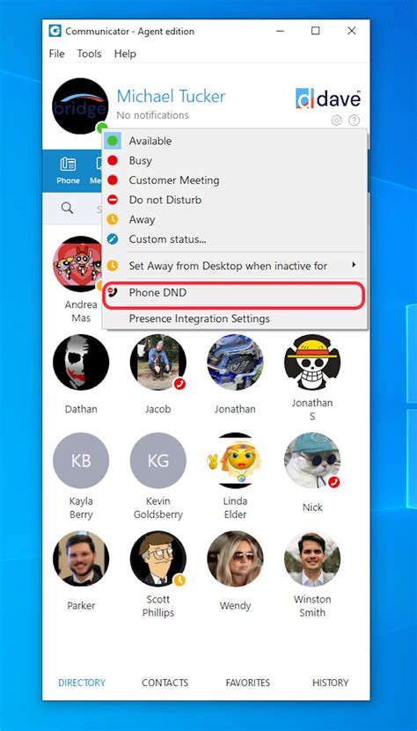
Task: Click the Do not Disturb icon in the status menu
Action: point(113,200)
